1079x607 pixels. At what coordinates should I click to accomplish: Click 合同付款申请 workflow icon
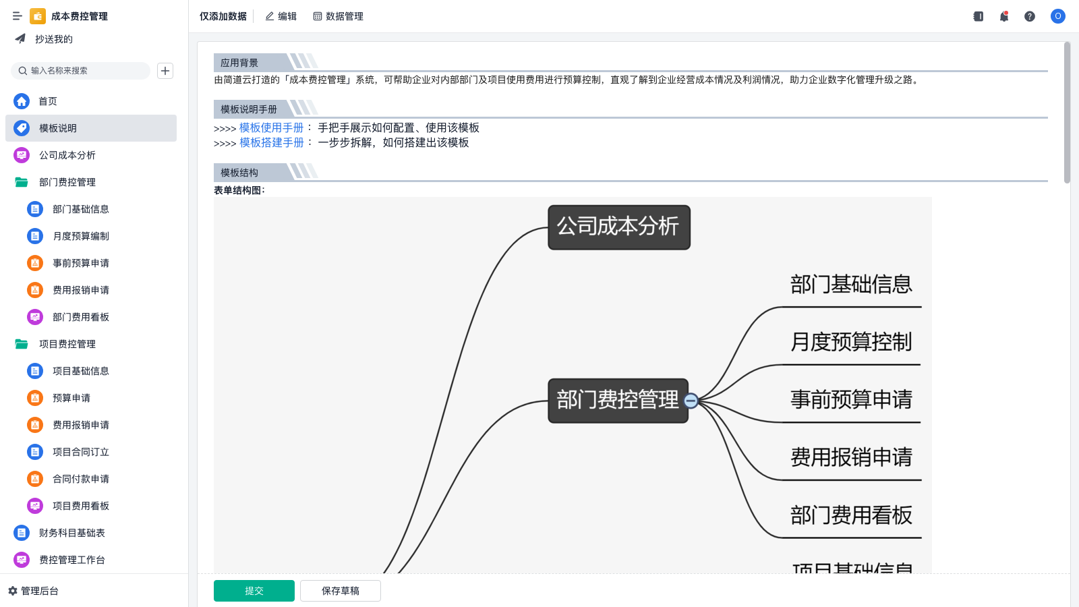(35, 479)
